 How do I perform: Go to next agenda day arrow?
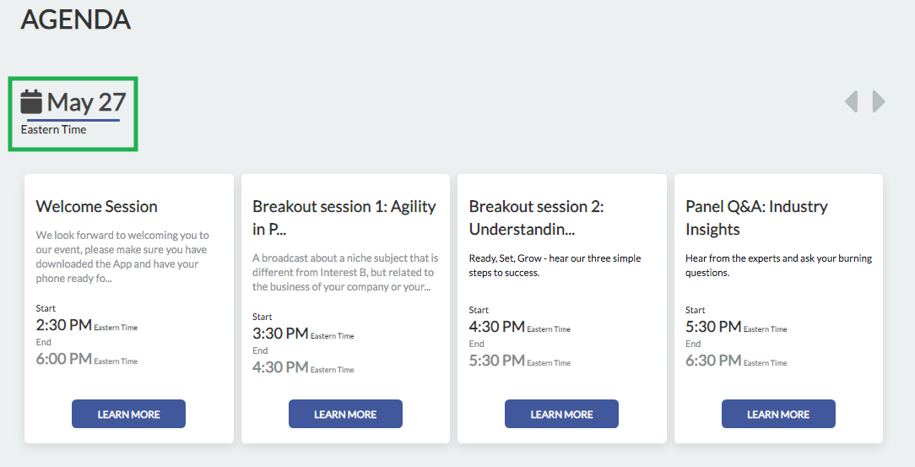[x=878, y=101]
